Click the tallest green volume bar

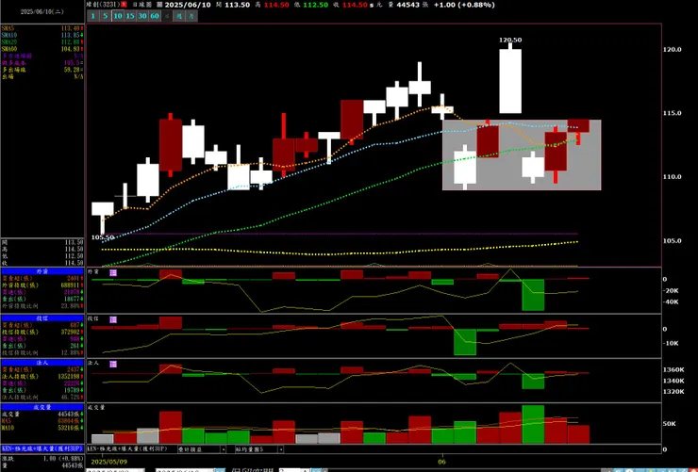533,425
